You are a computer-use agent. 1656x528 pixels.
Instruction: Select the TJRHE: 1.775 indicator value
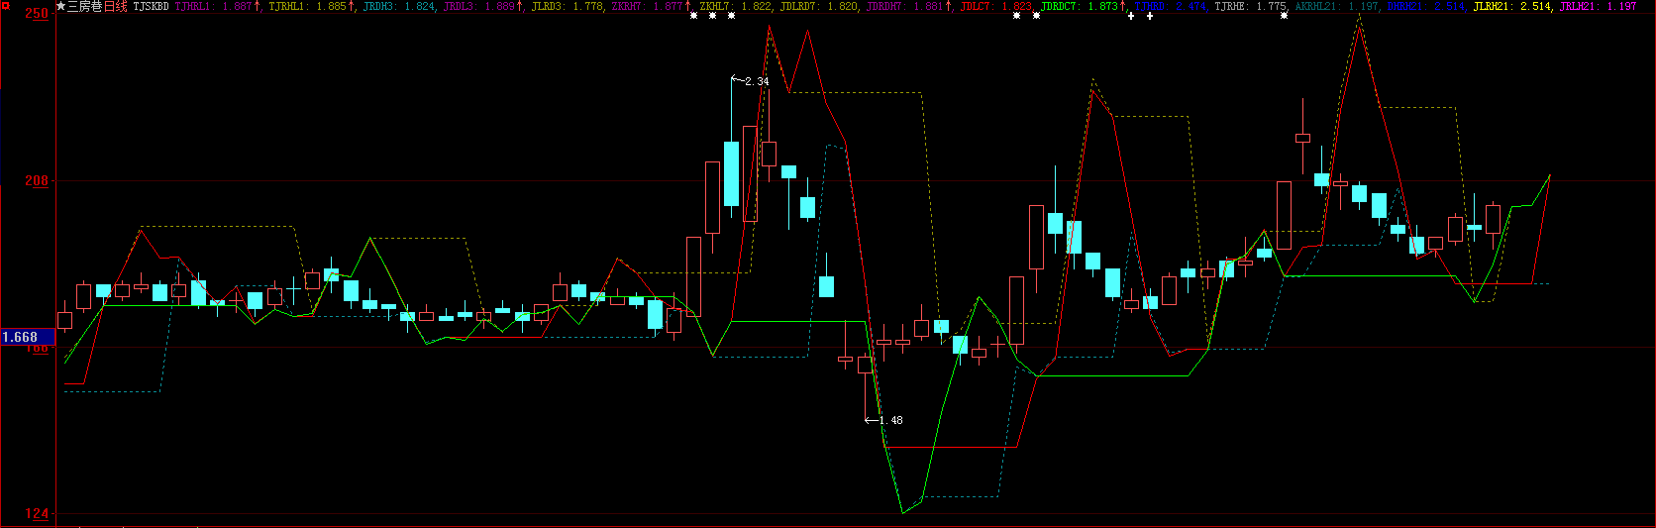1251,6
